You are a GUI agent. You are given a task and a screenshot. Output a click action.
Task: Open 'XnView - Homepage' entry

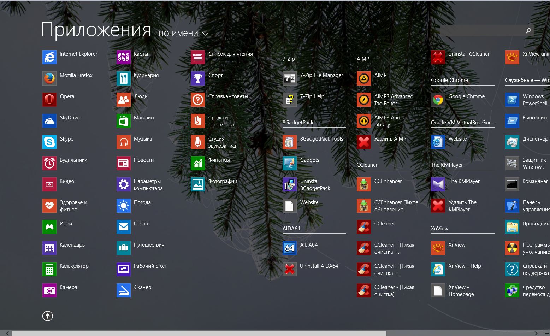point(453,290)
